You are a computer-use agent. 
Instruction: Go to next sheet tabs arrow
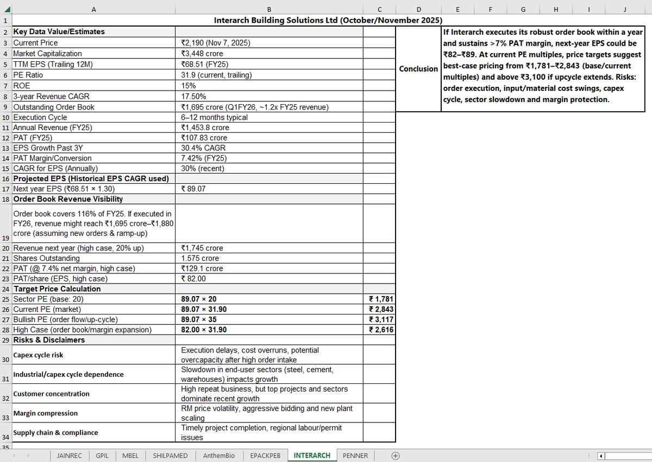point(30,455)
